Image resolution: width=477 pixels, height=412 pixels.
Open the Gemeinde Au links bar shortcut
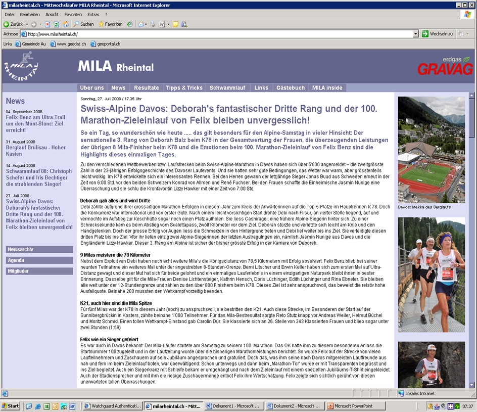pyautogui.click(x=30, y=44)
